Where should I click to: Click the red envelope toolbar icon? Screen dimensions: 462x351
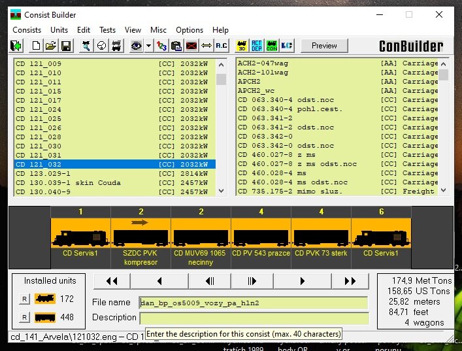click(x=191, y=46)
